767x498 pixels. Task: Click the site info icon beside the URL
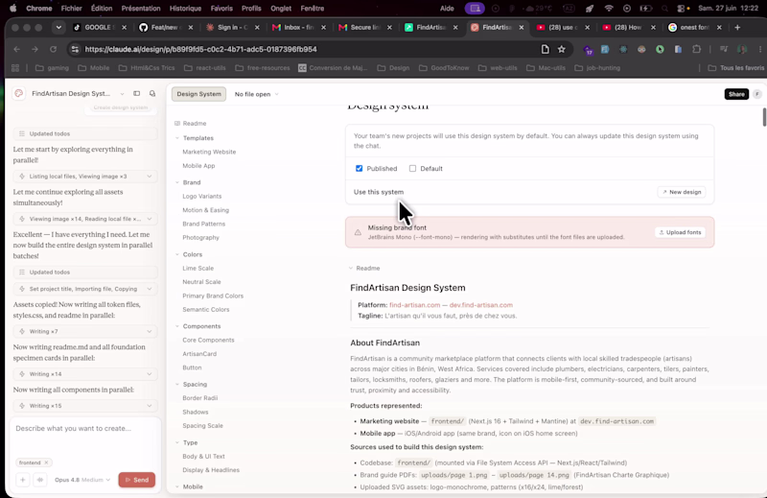[x=75, y=49]
